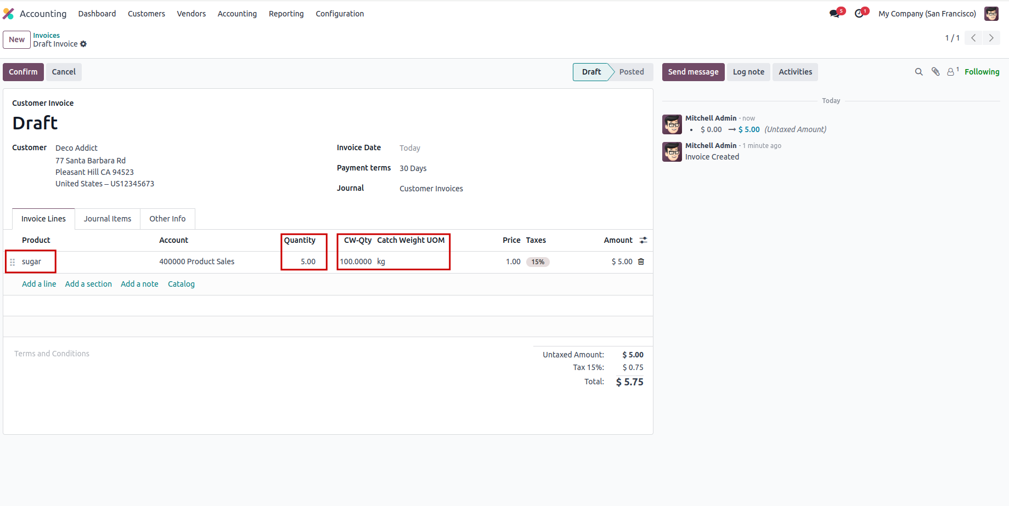Open the Dashboard menu
The height and width of the screenshot is (506, 1009).
pyautogui.click(x=97, y=14)
